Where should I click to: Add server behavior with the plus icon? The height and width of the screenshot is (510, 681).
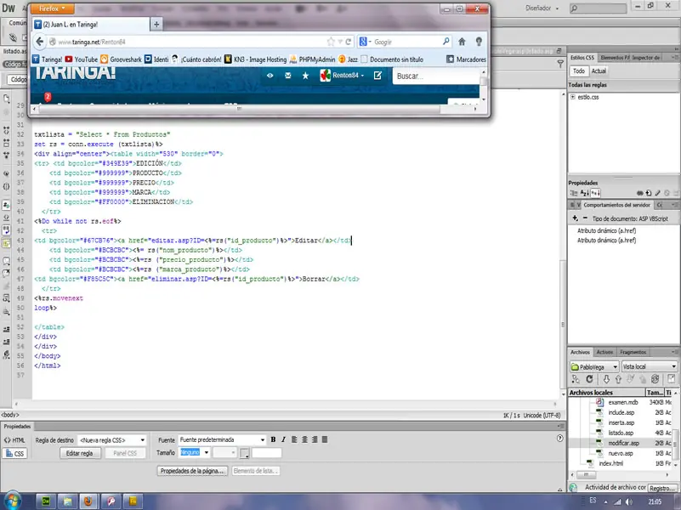pos(575,218)
